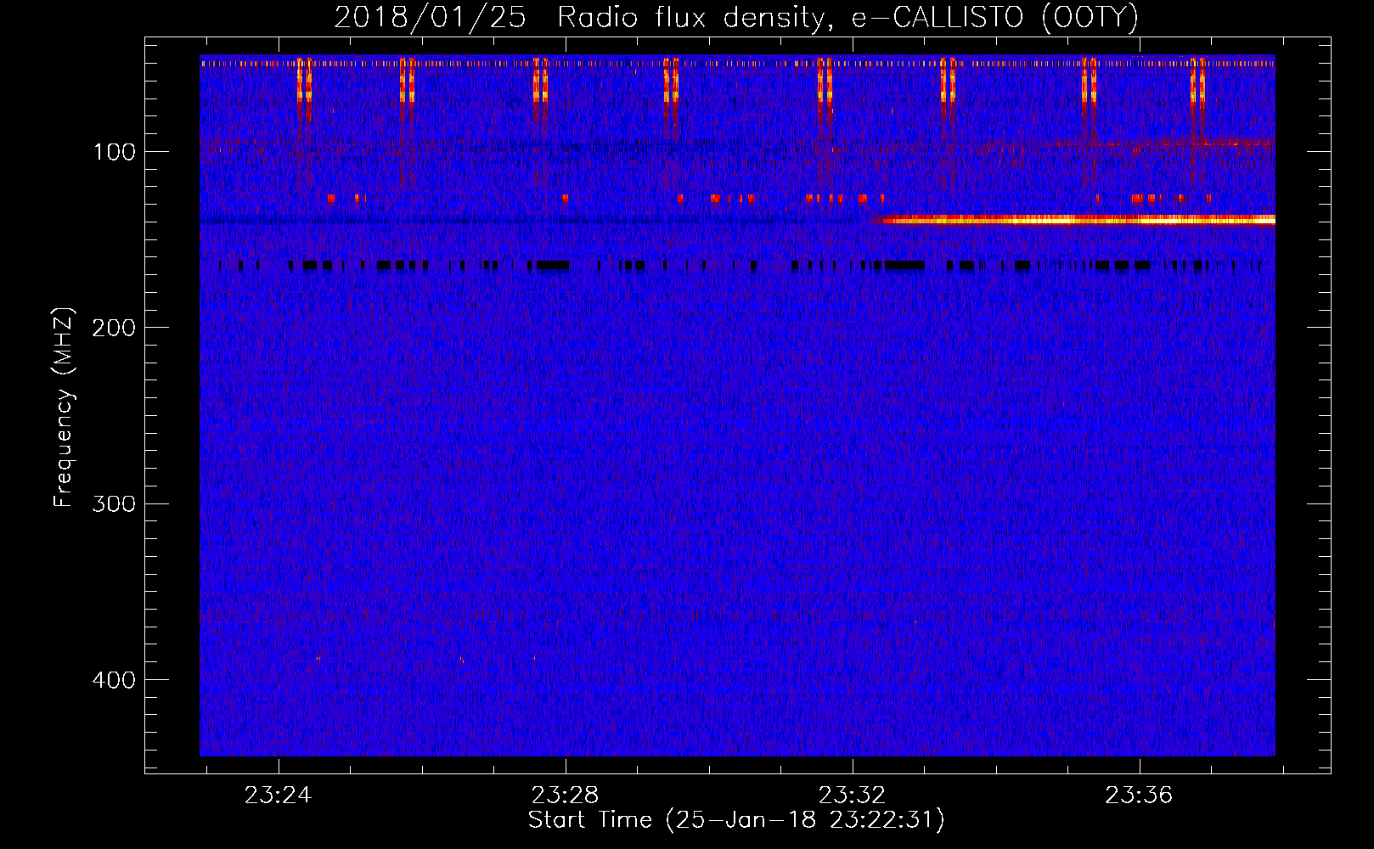
Task: Select the '200' frequency axis label
Action: click(x=115, y=329)
